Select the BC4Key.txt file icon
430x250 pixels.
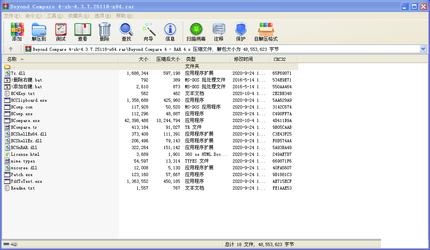coord(7,93)
